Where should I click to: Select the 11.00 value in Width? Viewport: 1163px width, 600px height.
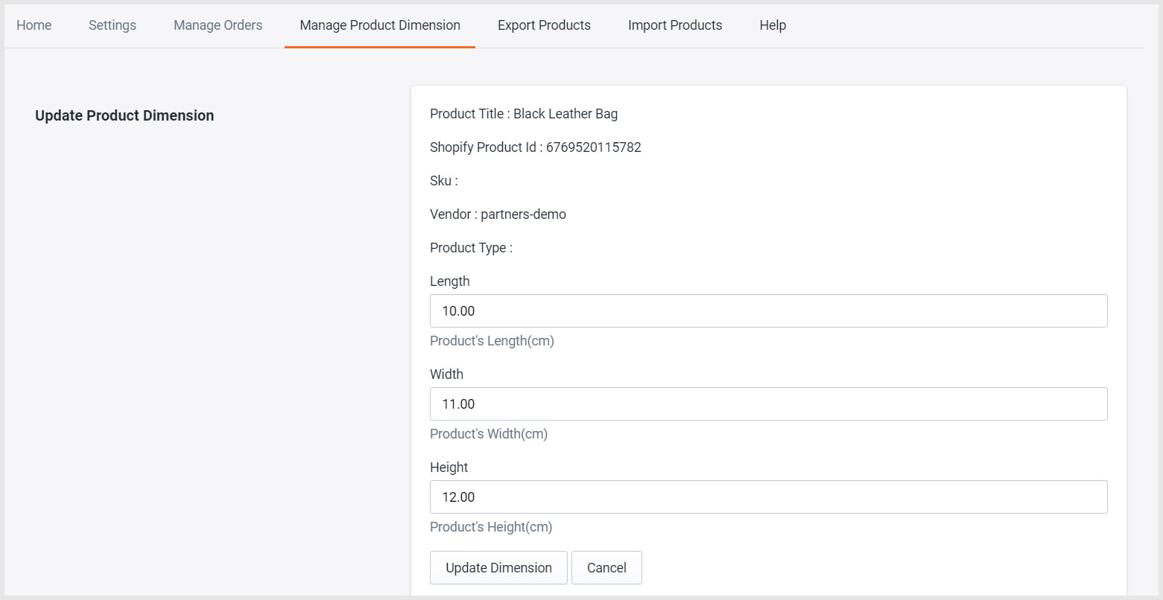click(459, 403)
